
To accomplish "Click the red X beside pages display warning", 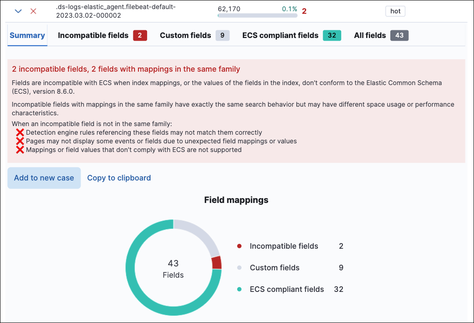I will [x=20, y=141].
